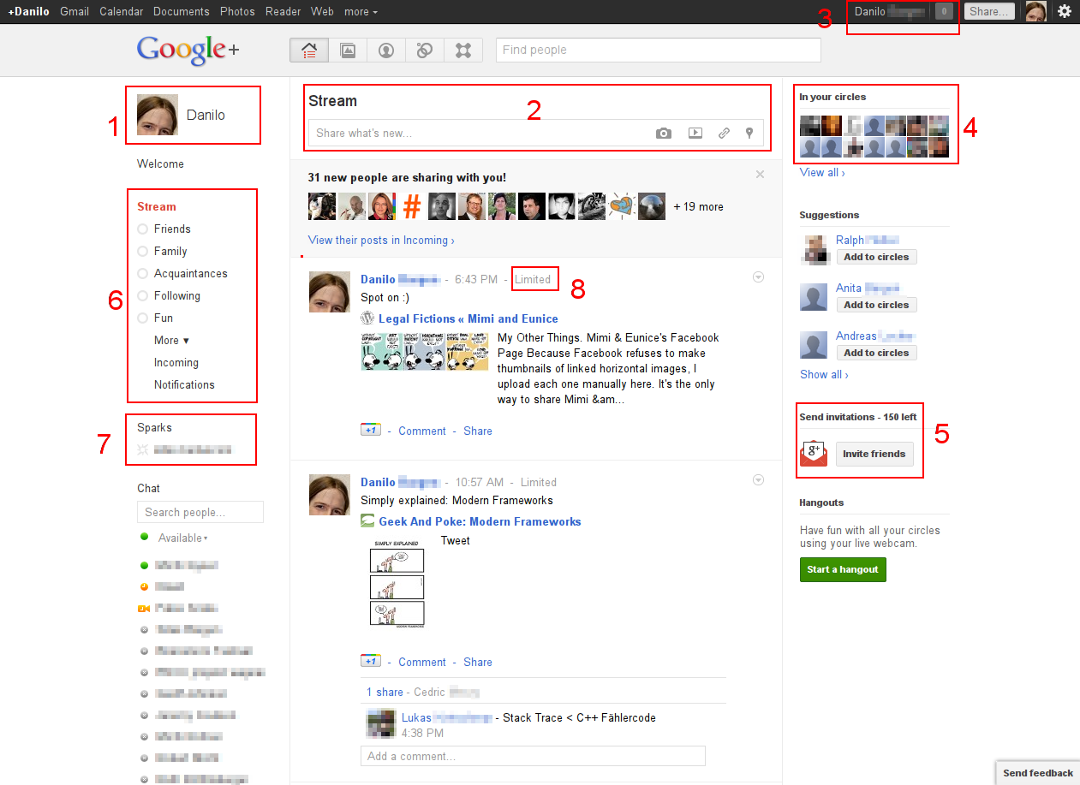
Task: Open the Circles icon in toolbar
Action: click(425, 51)
